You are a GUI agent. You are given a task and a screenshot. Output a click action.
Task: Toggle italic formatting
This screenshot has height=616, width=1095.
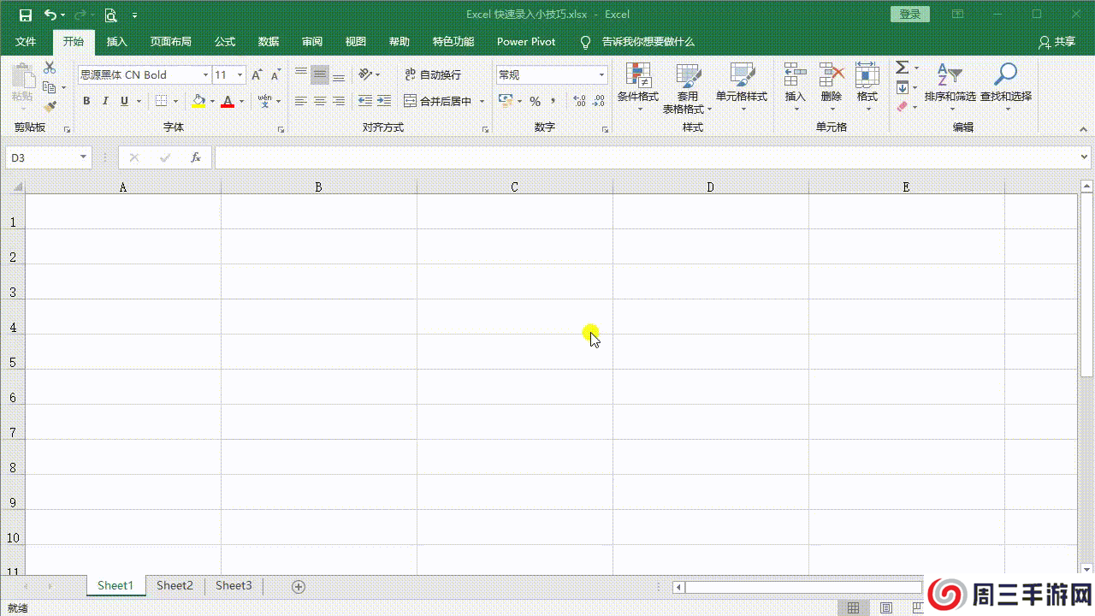click(x=105, y=101)
